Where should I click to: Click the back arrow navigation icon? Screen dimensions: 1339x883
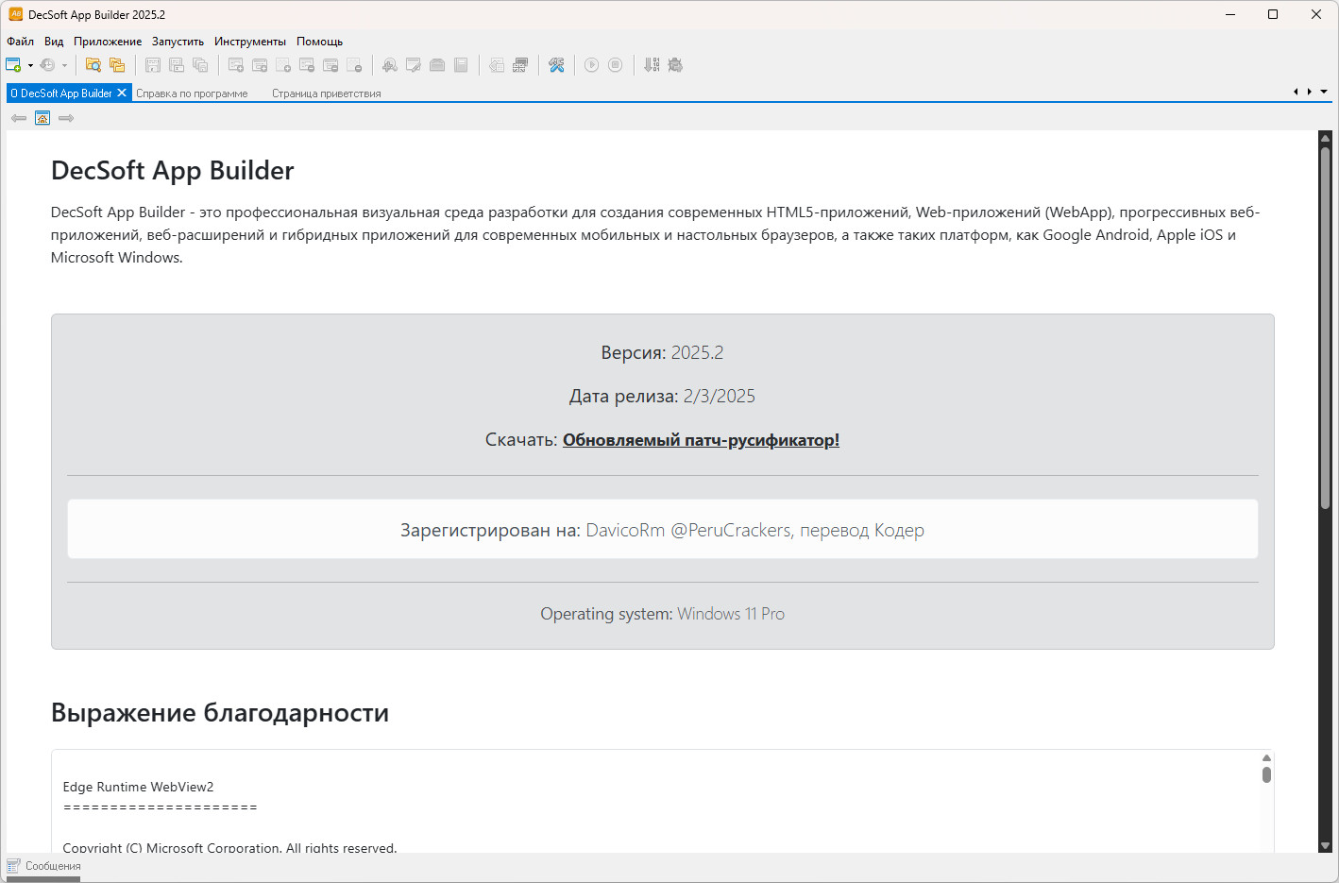(19, 118)
